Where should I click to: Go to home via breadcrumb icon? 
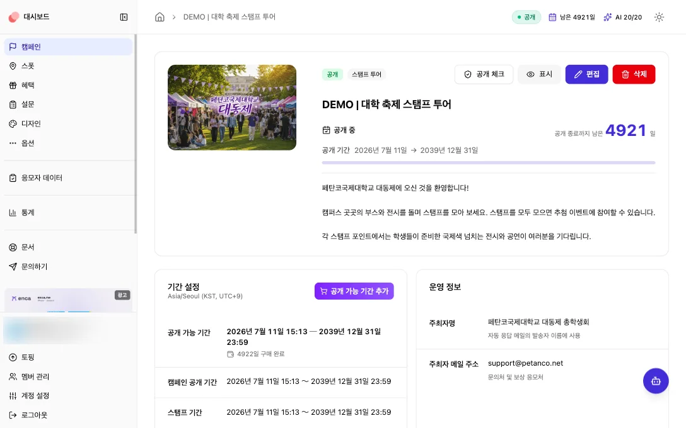click(x=160, y=17)
